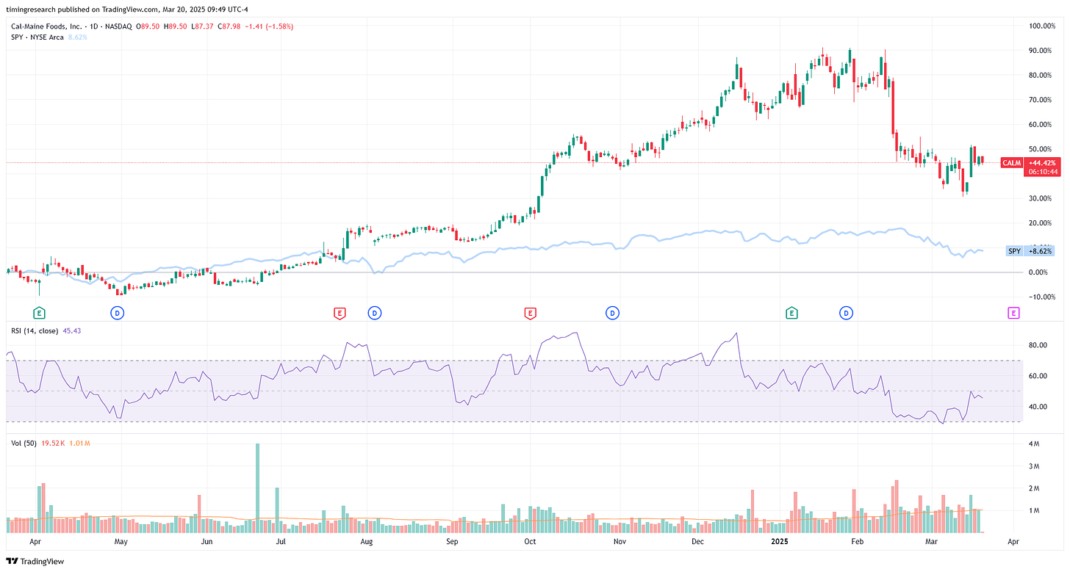Image resolution: width=1070 pixels, height=572 pixels.
Task: Click the 80.00 RSI axis label
Action: coord(1038,345)
